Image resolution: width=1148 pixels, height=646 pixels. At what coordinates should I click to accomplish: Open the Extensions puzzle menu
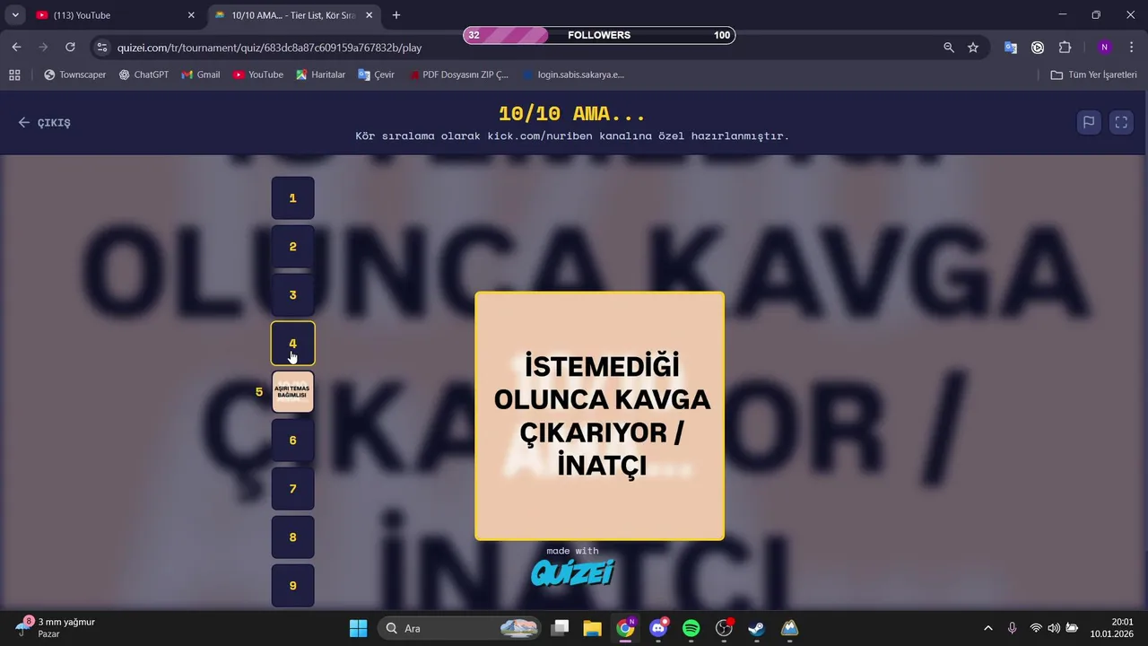tap(1065, 48)
